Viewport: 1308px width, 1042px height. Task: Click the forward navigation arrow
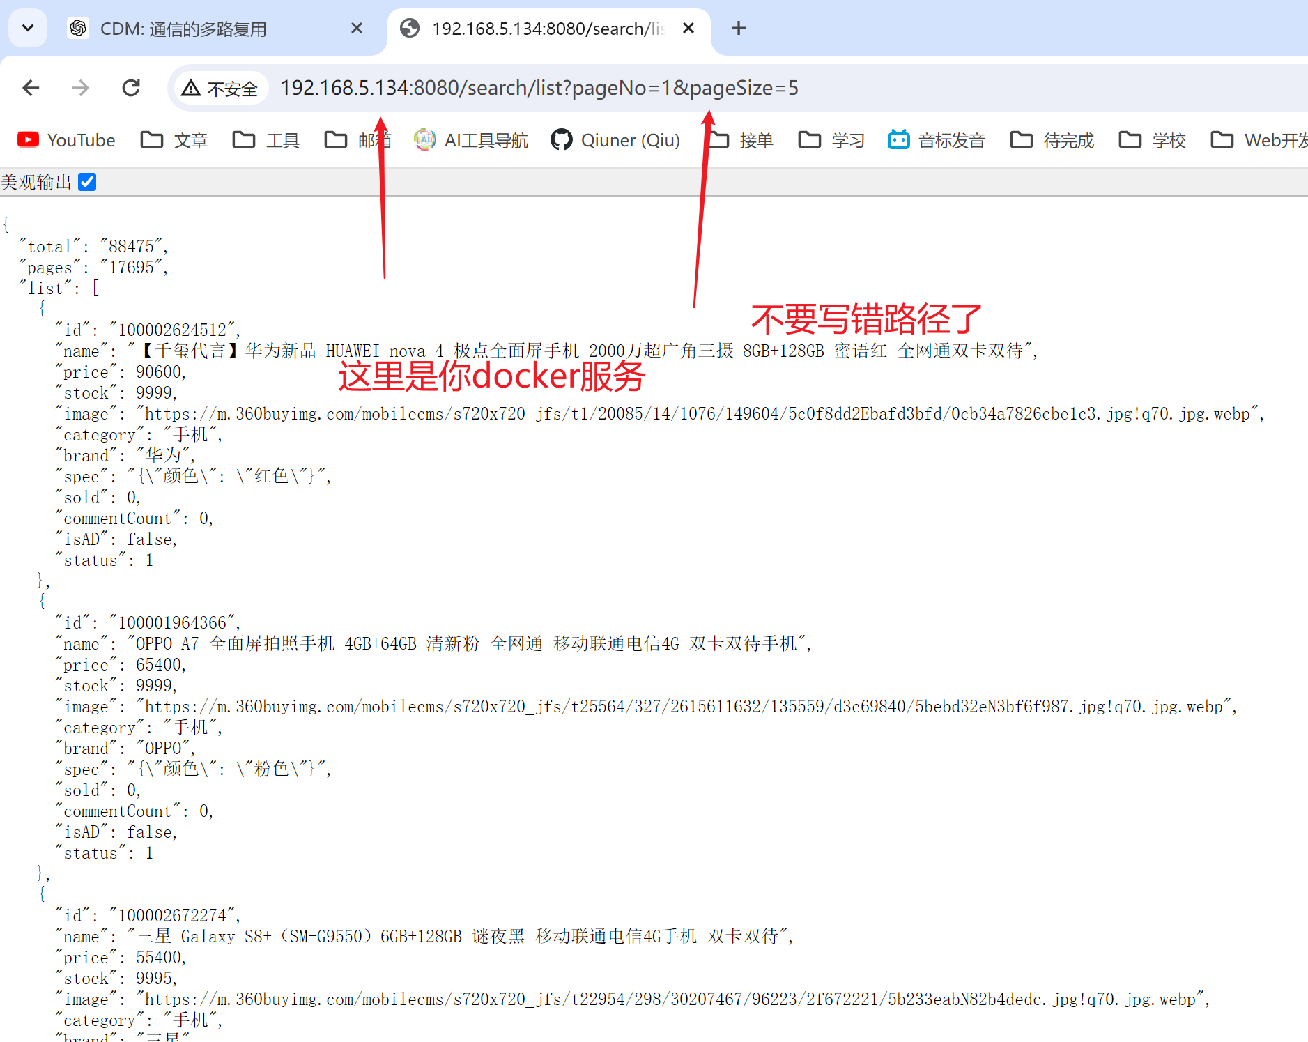click(x=81, y=88)
